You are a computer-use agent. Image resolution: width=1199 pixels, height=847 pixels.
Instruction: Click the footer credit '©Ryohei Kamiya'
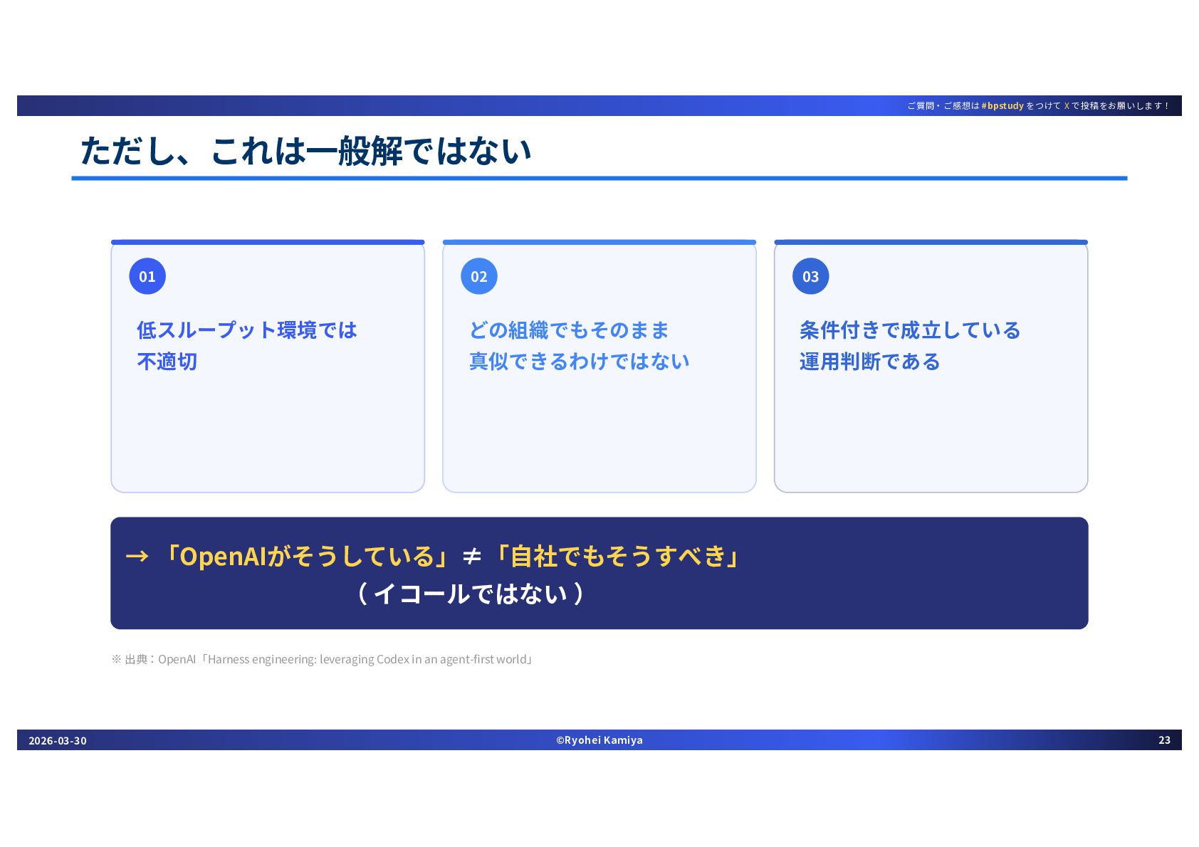[x=599, y=740]
